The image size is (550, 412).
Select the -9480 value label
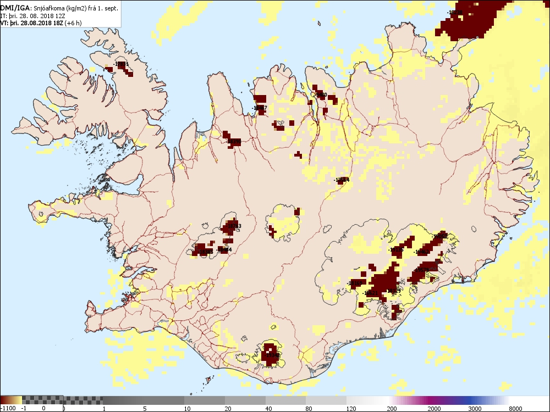click(321, 94)
